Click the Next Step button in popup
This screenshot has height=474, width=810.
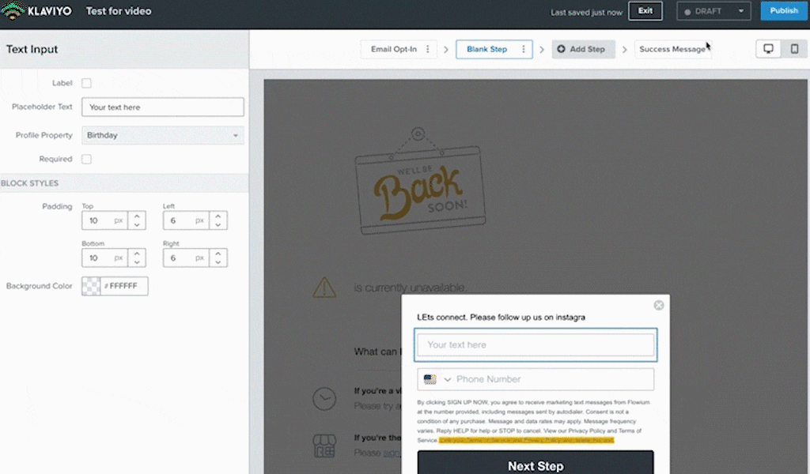pyautogui.click(x=536, y=463)
